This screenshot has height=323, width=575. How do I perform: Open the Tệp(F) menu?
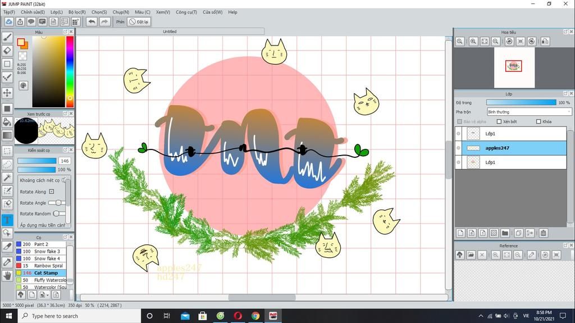click(x=9, y=12)
